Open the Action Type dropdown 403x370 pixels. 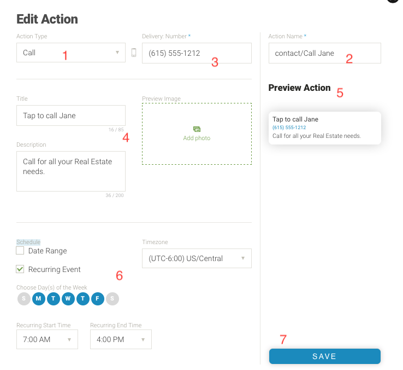71,53
